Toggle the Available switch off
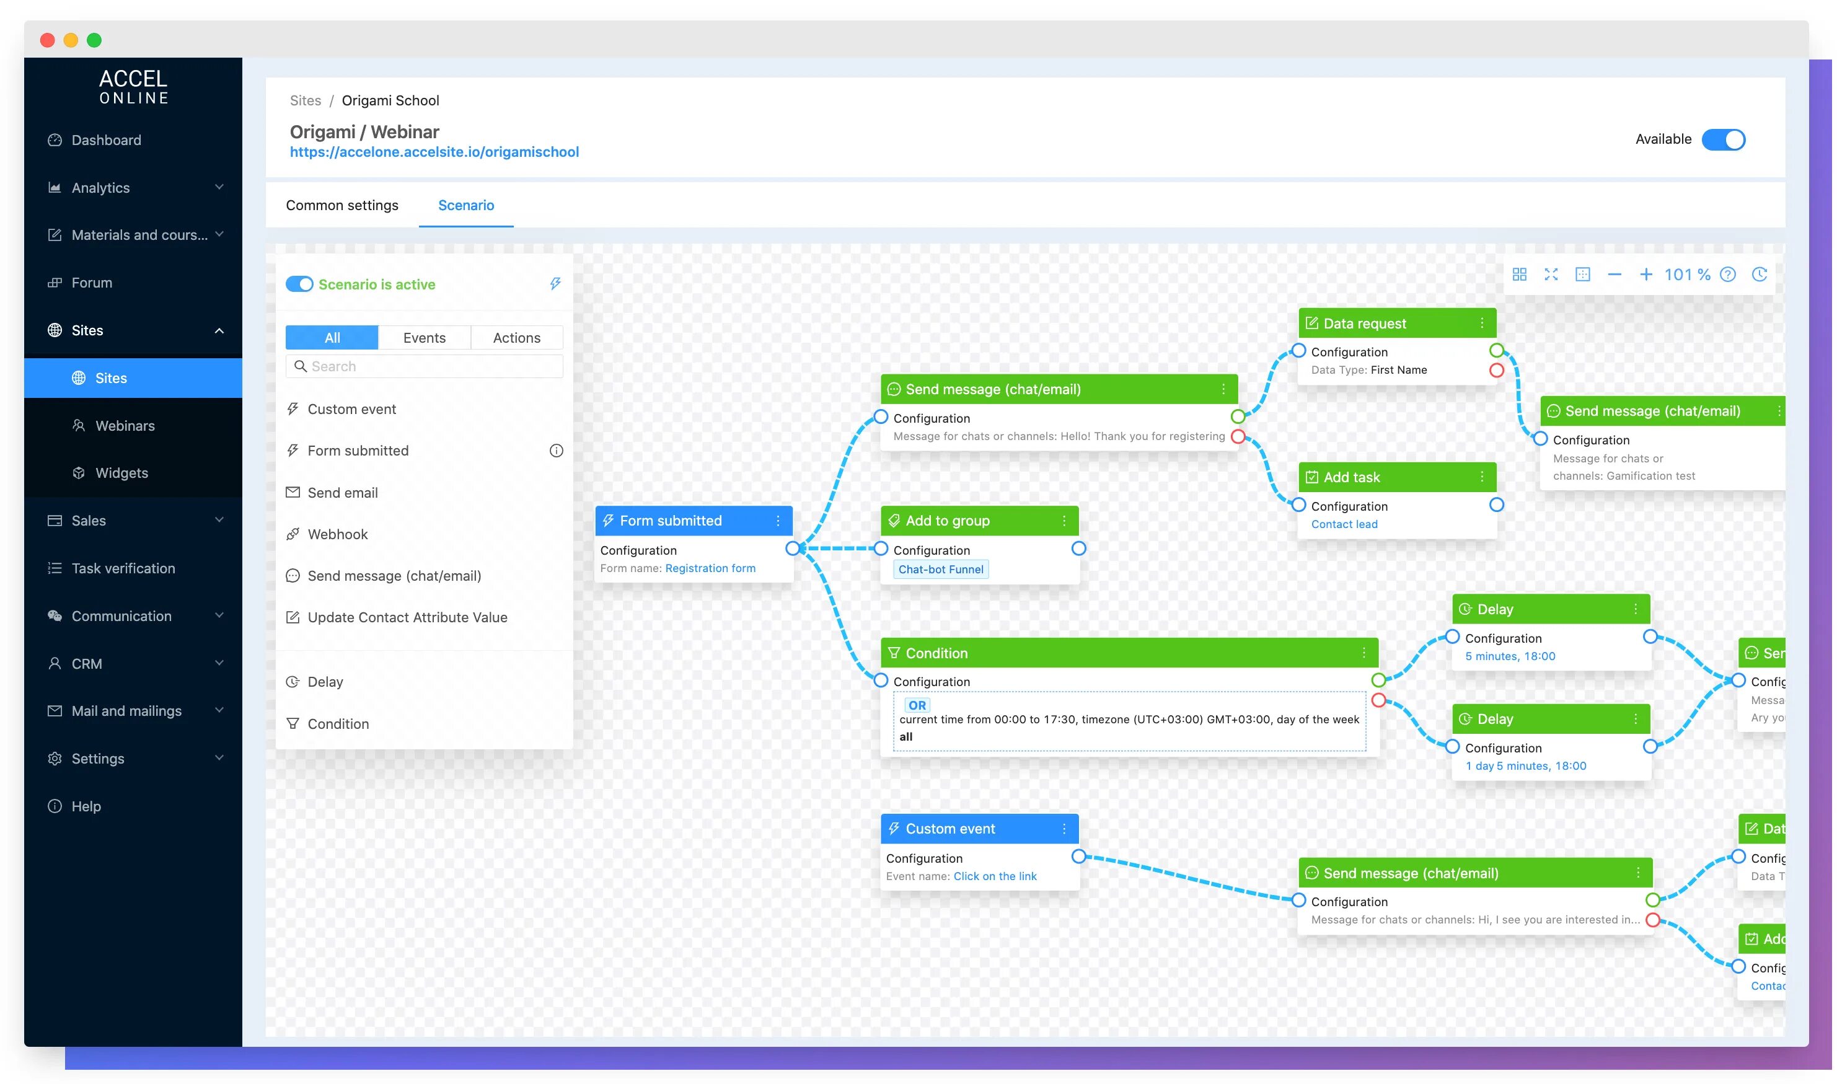The height and width of the screenshot is (1084, 1837). pos(1722,139)
